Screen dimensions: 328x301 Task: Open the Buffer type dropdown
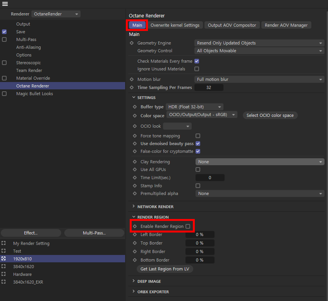point(194,107)
